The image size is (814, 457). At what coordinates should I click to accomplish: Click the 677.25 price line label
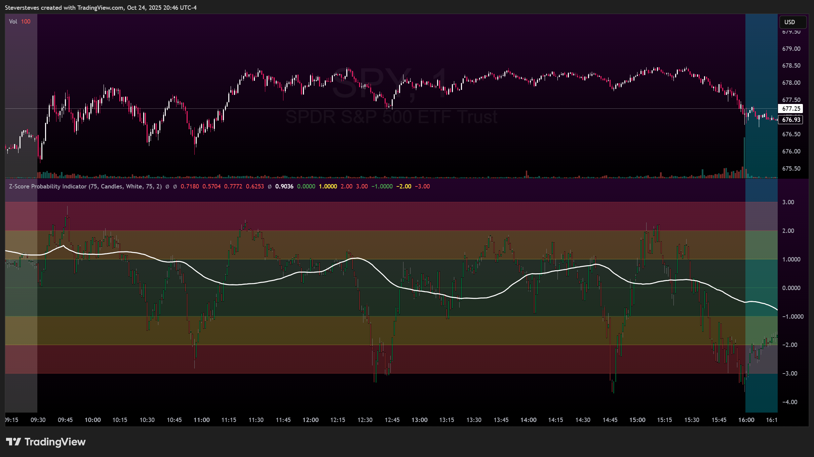[791, 109]
